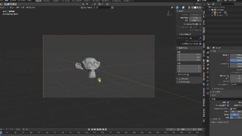
Task: Open the Tool properties tab icon
Action: click(208, 53)
